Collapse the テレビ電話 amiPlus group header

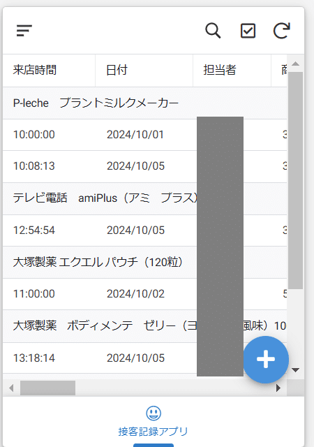[x=144, y=198]
